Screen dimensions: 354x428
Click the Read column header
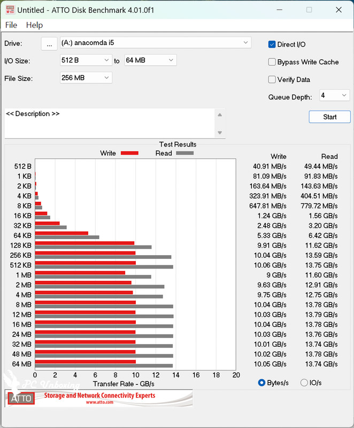coord(329,156)
